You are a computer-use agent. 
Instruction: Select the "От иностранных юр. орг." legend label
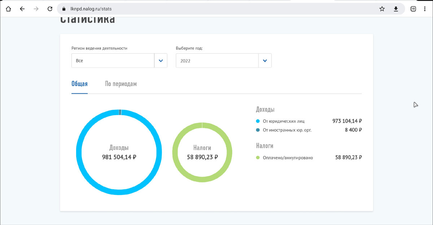pos(287,130)
